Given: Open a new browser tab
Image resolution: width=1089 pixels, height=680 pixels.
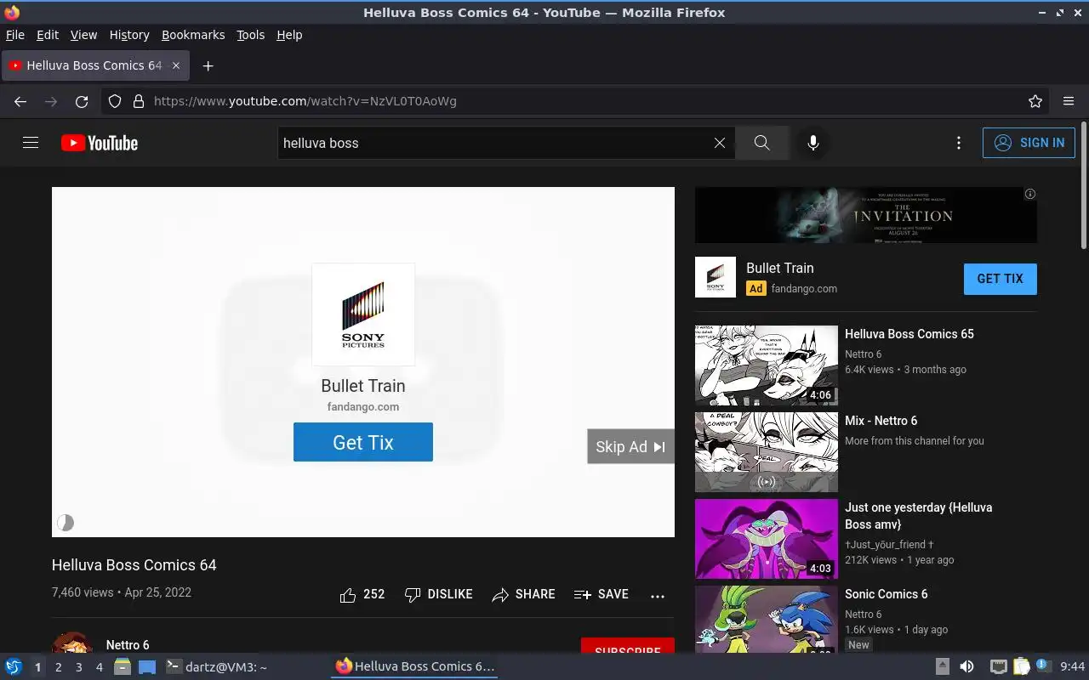Looking at the screenshot, I should tap(208, 65).
